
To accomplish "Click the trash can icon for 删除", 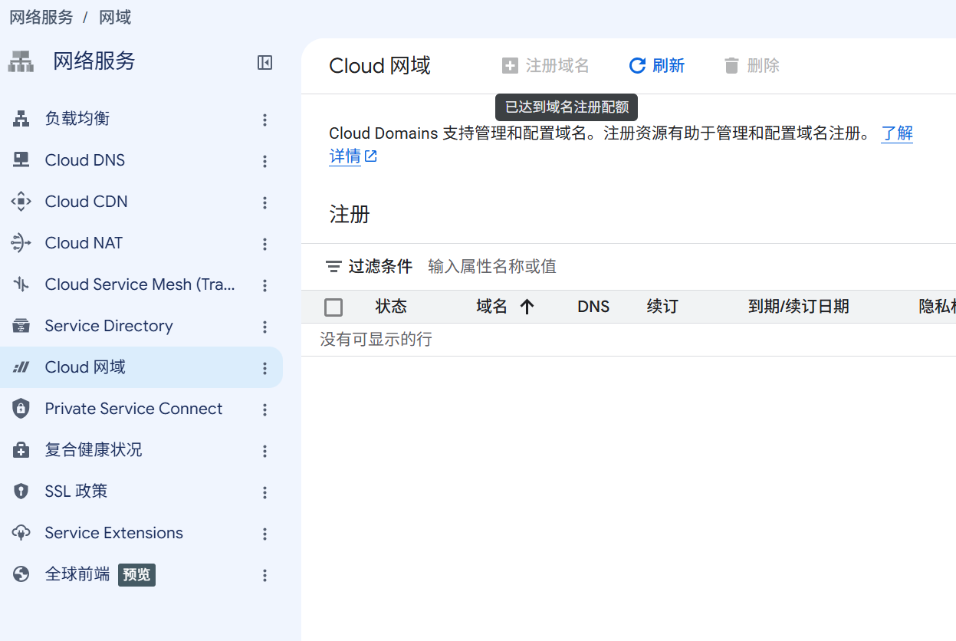I will [x=731, y=66].
